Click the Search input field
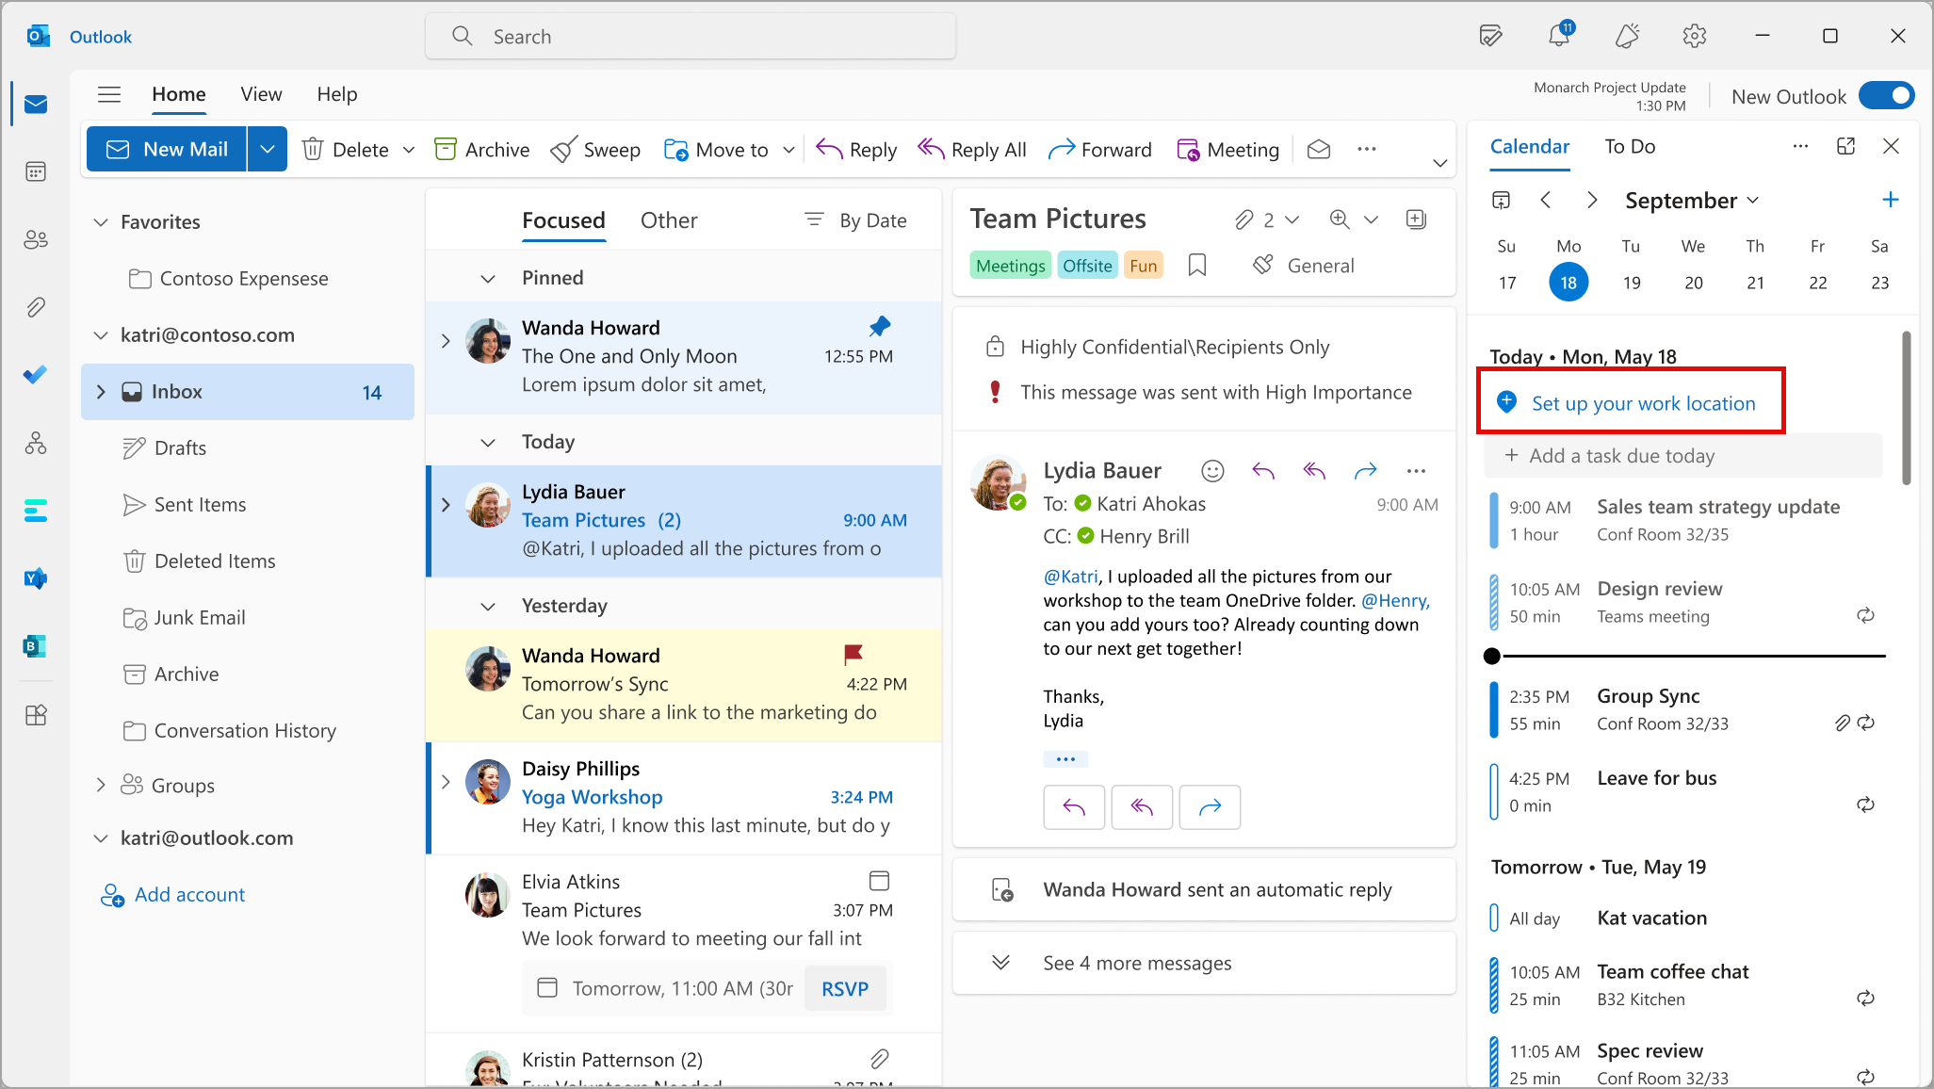This screenshot has width=1934, height=1089. (x=691, y=37)
